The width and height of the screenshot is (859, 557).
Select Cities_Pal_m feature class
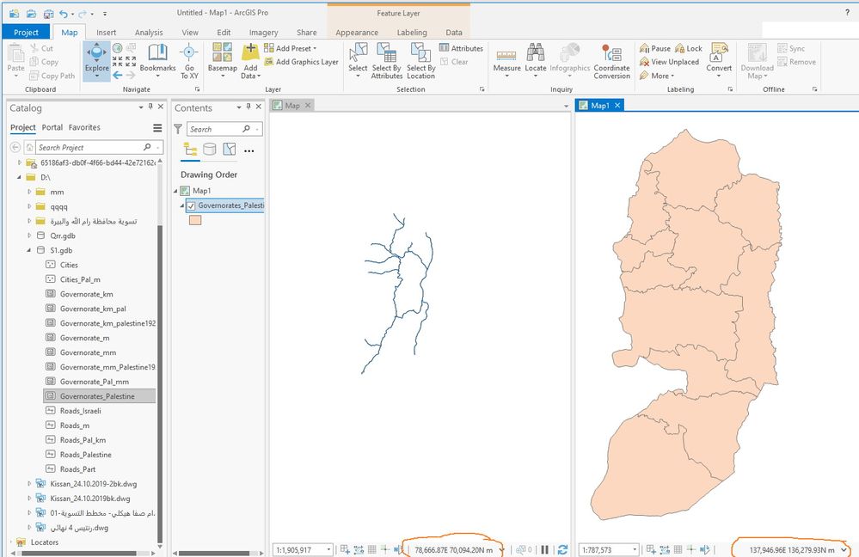80,279
